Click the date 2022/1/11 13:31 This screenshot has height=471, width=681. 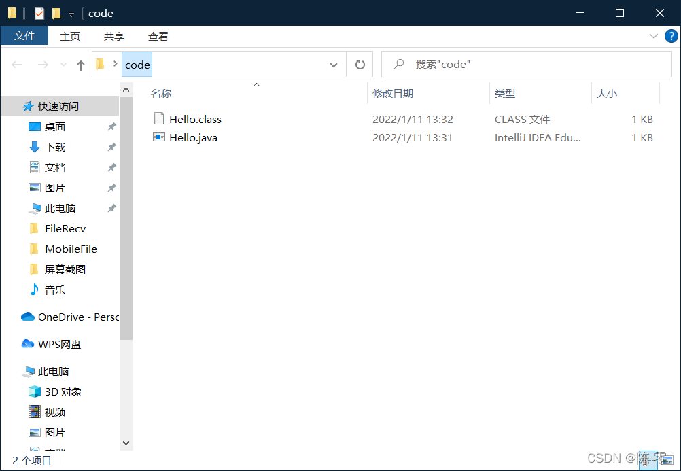[412, 138]
